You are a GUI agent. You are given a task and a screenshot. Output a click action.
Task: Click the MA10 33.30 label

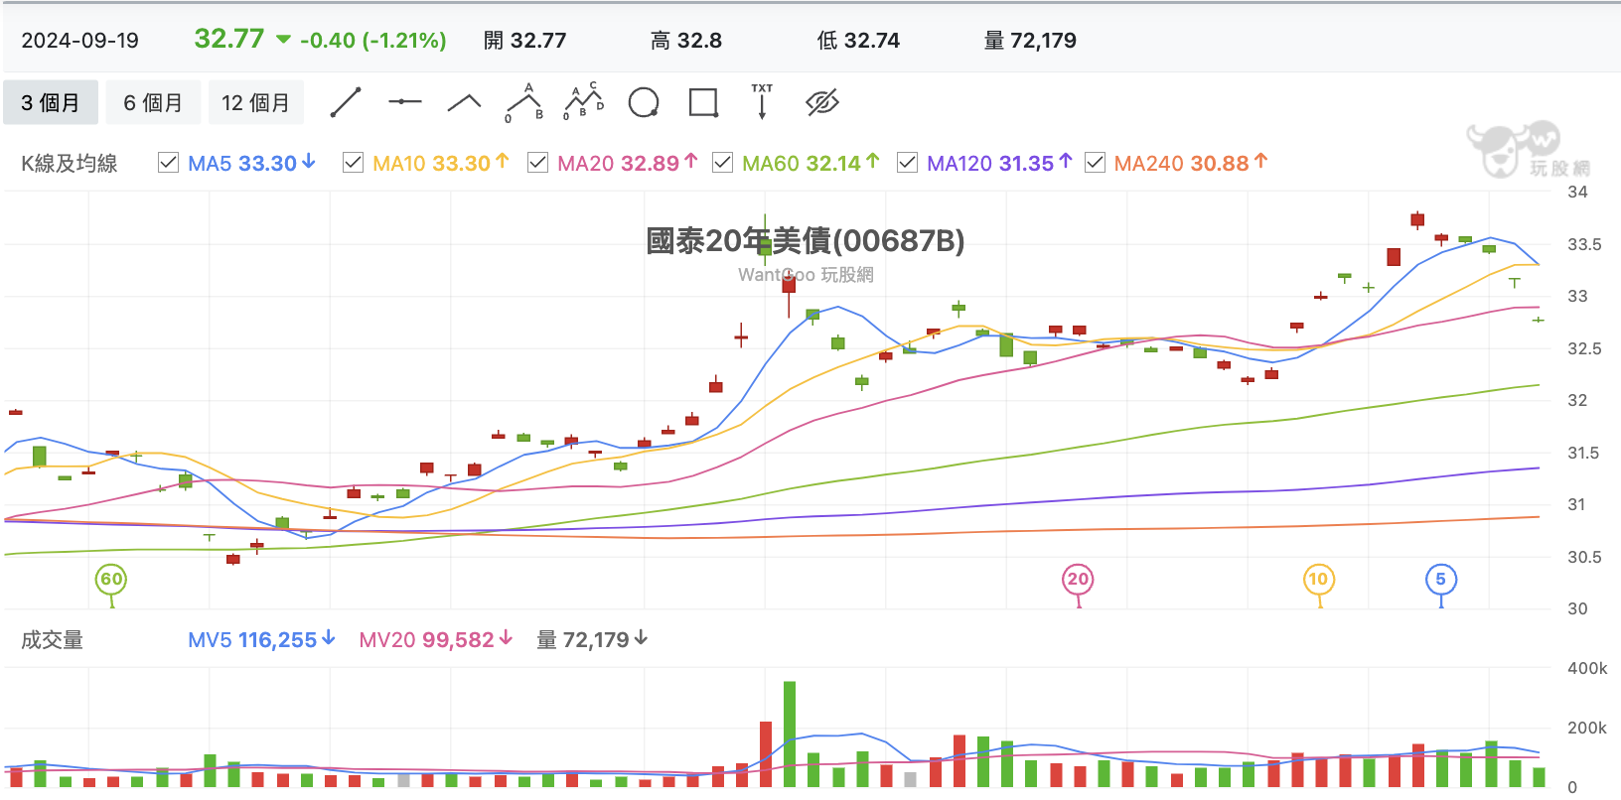(x=440, y=163)
